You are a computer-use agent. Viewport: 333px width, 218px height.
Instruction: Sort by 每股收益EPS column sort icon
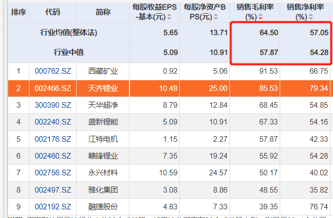(170, 17)
